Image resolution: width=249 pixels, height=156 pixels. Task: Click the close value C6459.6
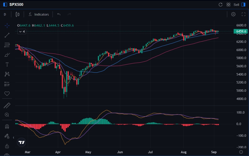pyautogui.click(x=67, y=25)
